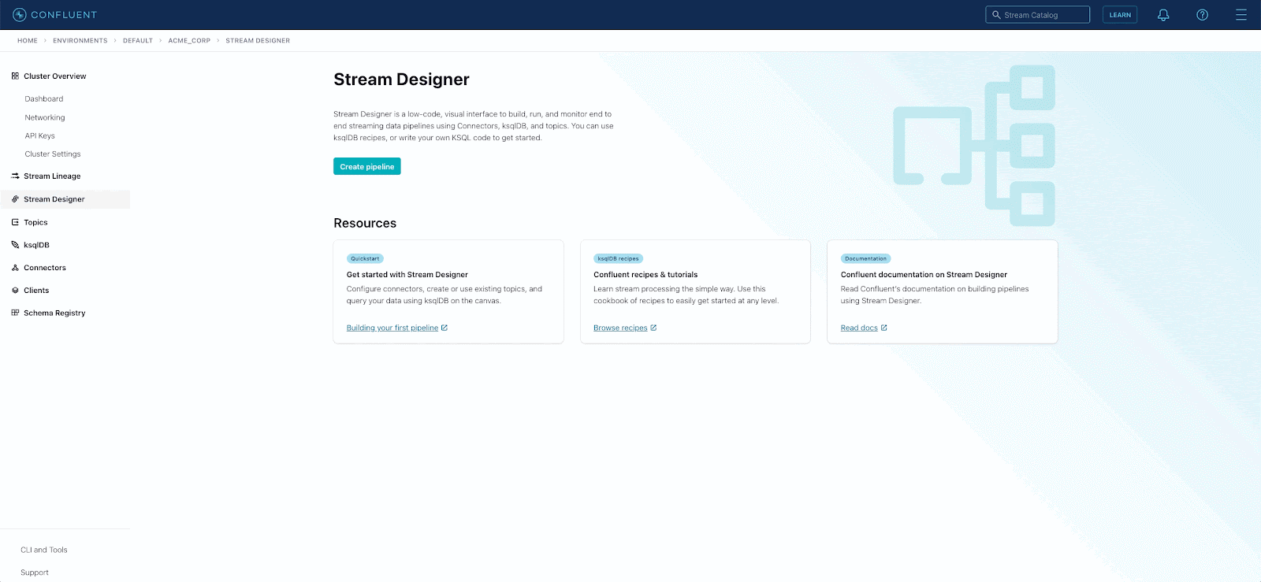Click the ksqlDB recipes tag

point(619,258)
